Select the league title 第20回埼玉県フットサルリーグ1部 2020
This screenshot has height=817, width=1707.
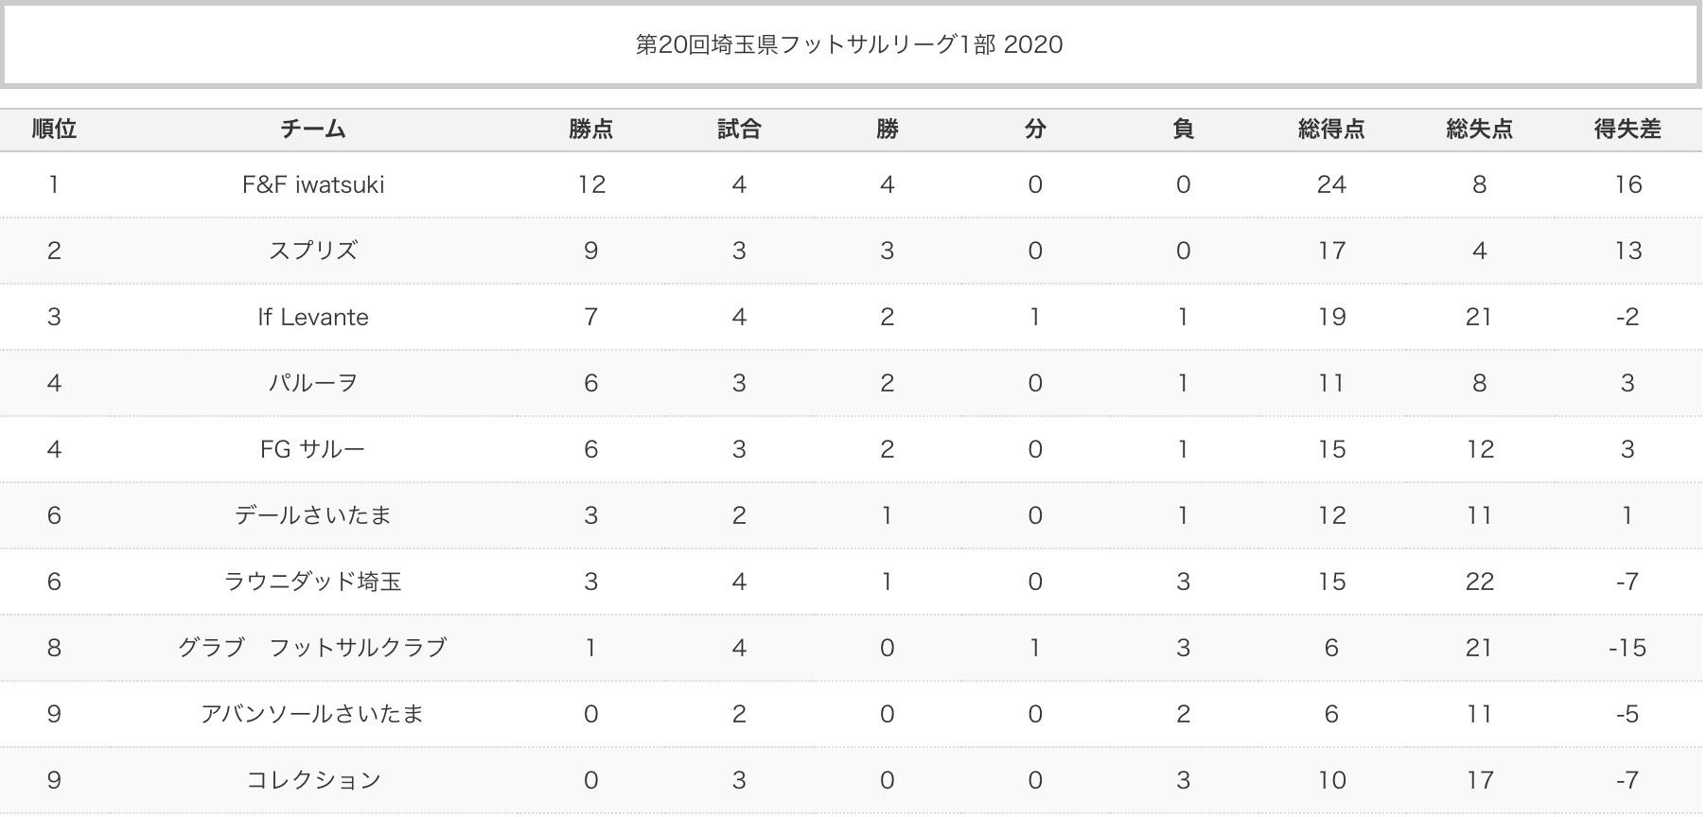click(x=849, y=44)
